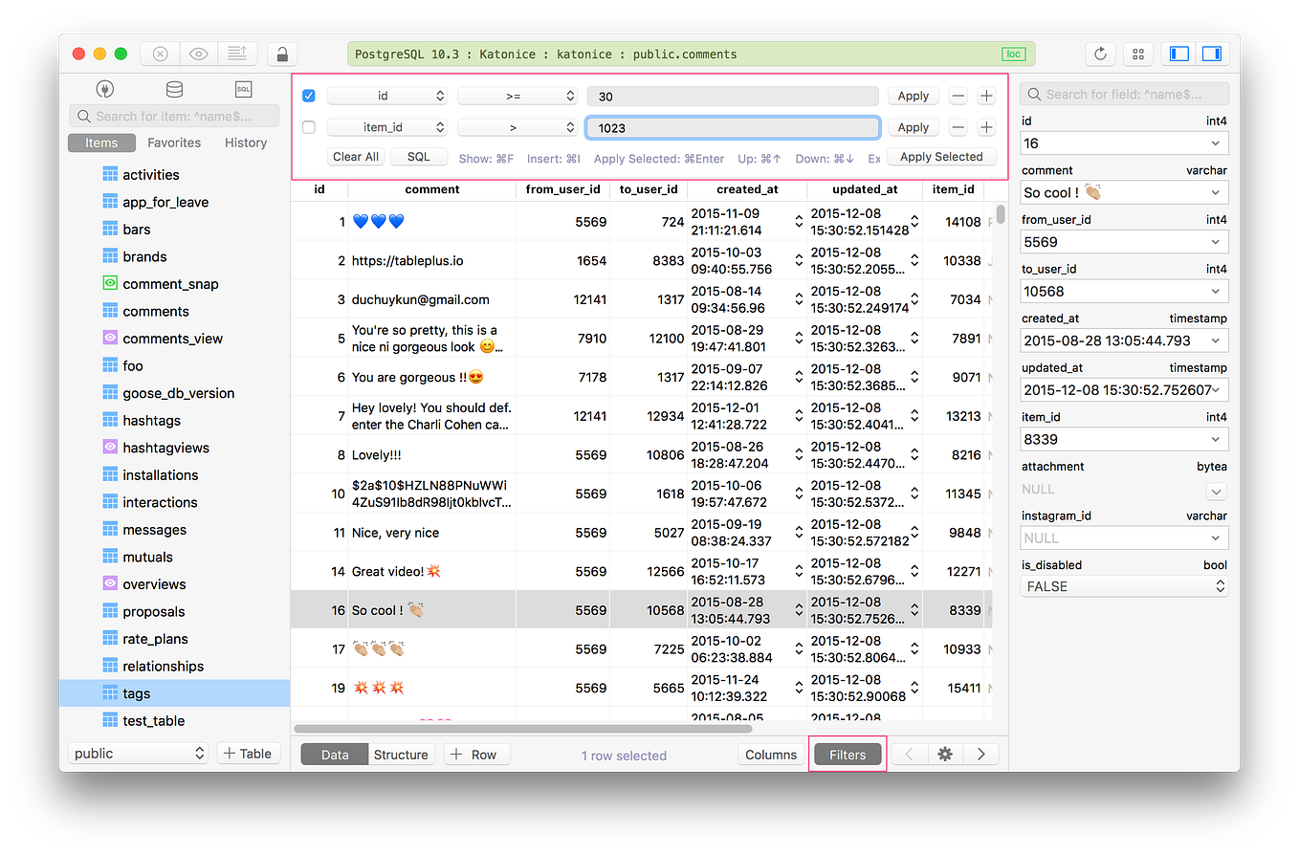Viewport: 1299px width, 856px height.
Task: Open the id filter column dropdown
Action: pos(386,95)
